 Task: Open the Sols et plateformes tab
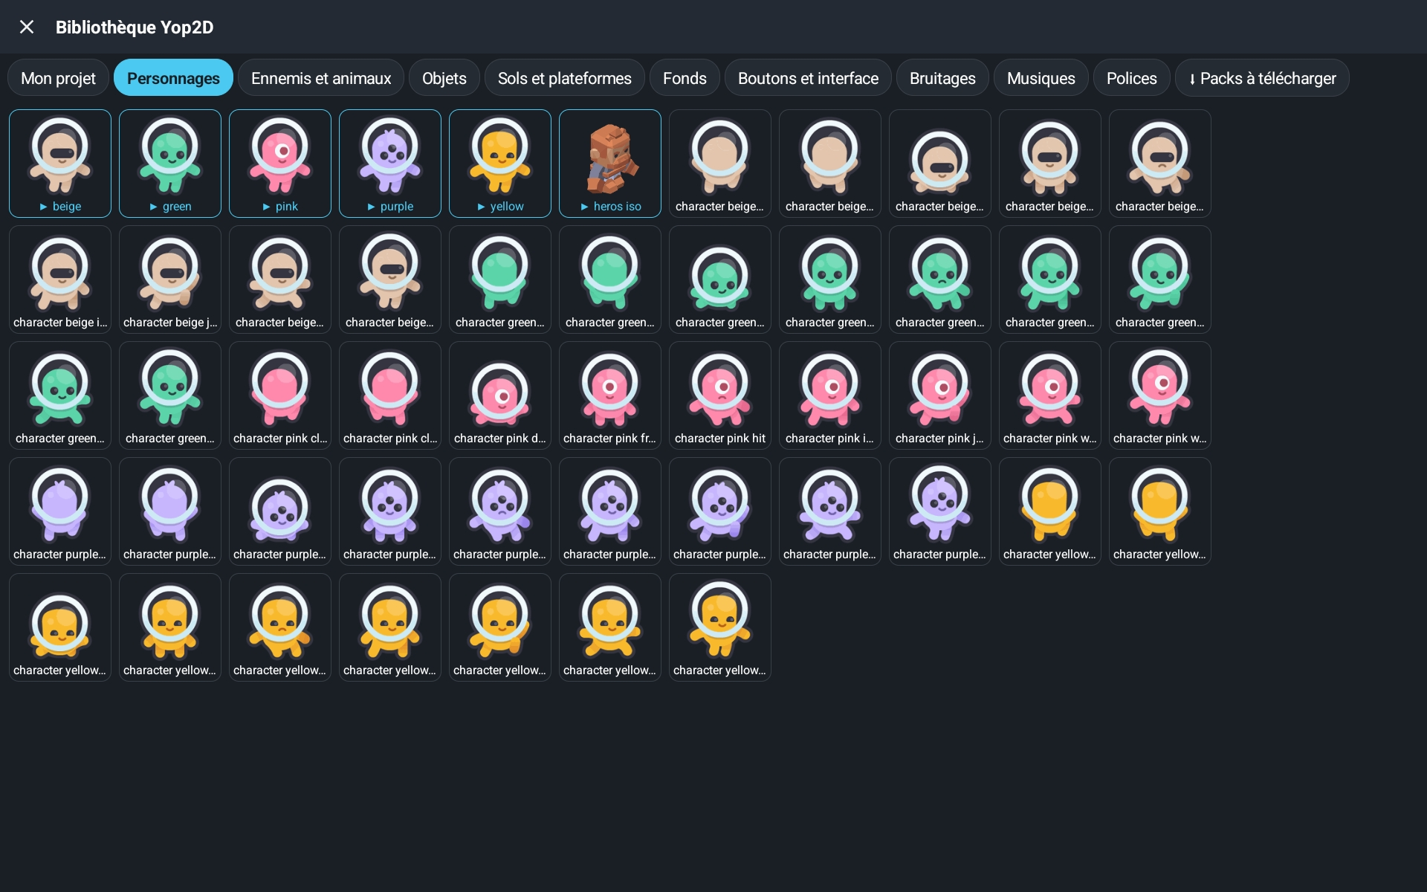(x=565, y=78)
